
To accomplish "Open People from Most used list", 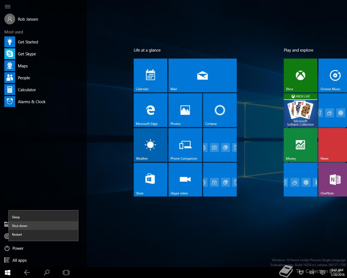I will [x=43, y=78].
